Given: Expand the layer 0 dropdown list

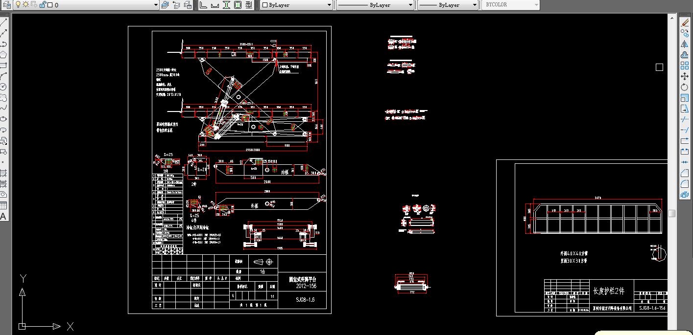Looking at the screenshot, I should pyautogui.click(x=156, y=5).
